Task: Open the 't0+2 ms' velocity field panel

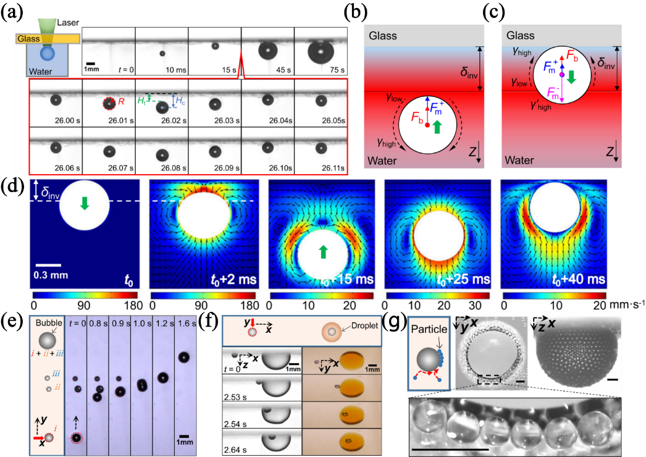Action: (x=204, y=233)
